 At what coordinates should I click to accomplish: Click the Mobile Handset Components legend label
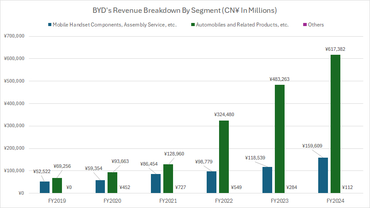115,25
